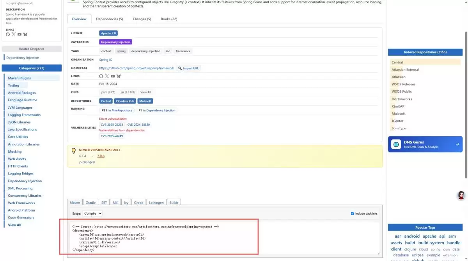Switch to the Dependencies (5) tab
The width and height of the screenshot is (468, 261).
[x=110, y=19]
